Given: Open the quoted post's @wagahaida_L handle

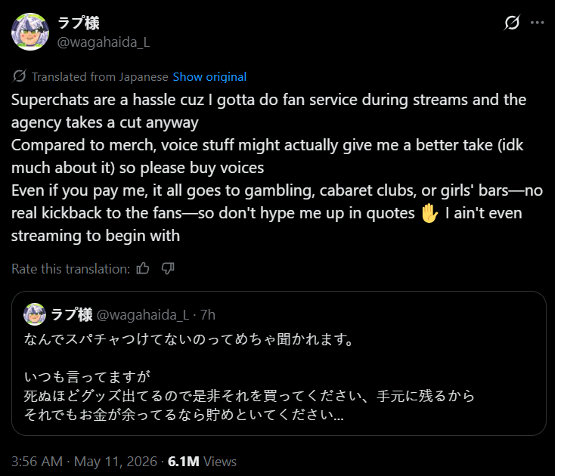Looking at the screenshot, I should tap(143, 315).
